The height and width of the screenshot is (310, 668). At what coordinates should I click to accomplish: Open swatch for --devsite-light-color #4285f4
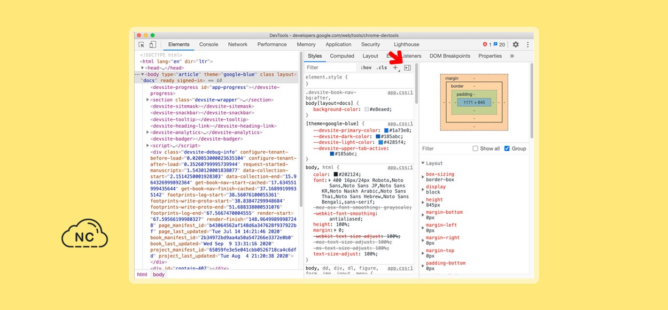click(380, 143)
